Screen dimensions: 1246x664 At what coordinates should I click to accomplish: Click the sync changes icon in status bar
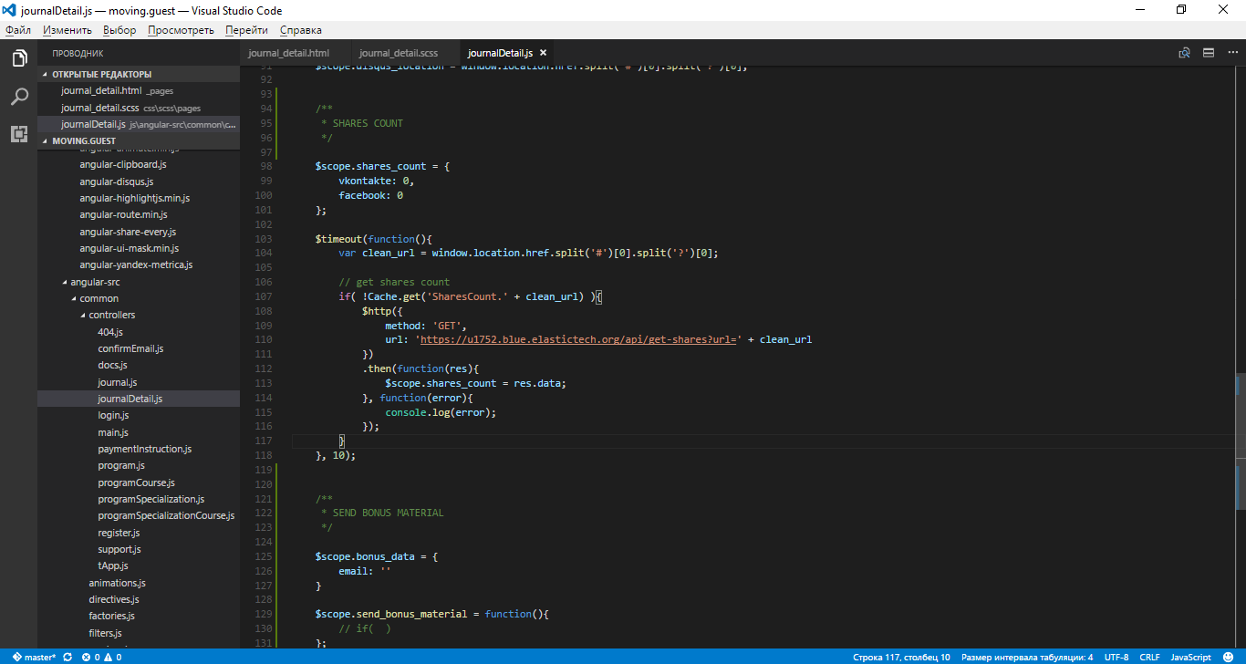tap(67, 657)
